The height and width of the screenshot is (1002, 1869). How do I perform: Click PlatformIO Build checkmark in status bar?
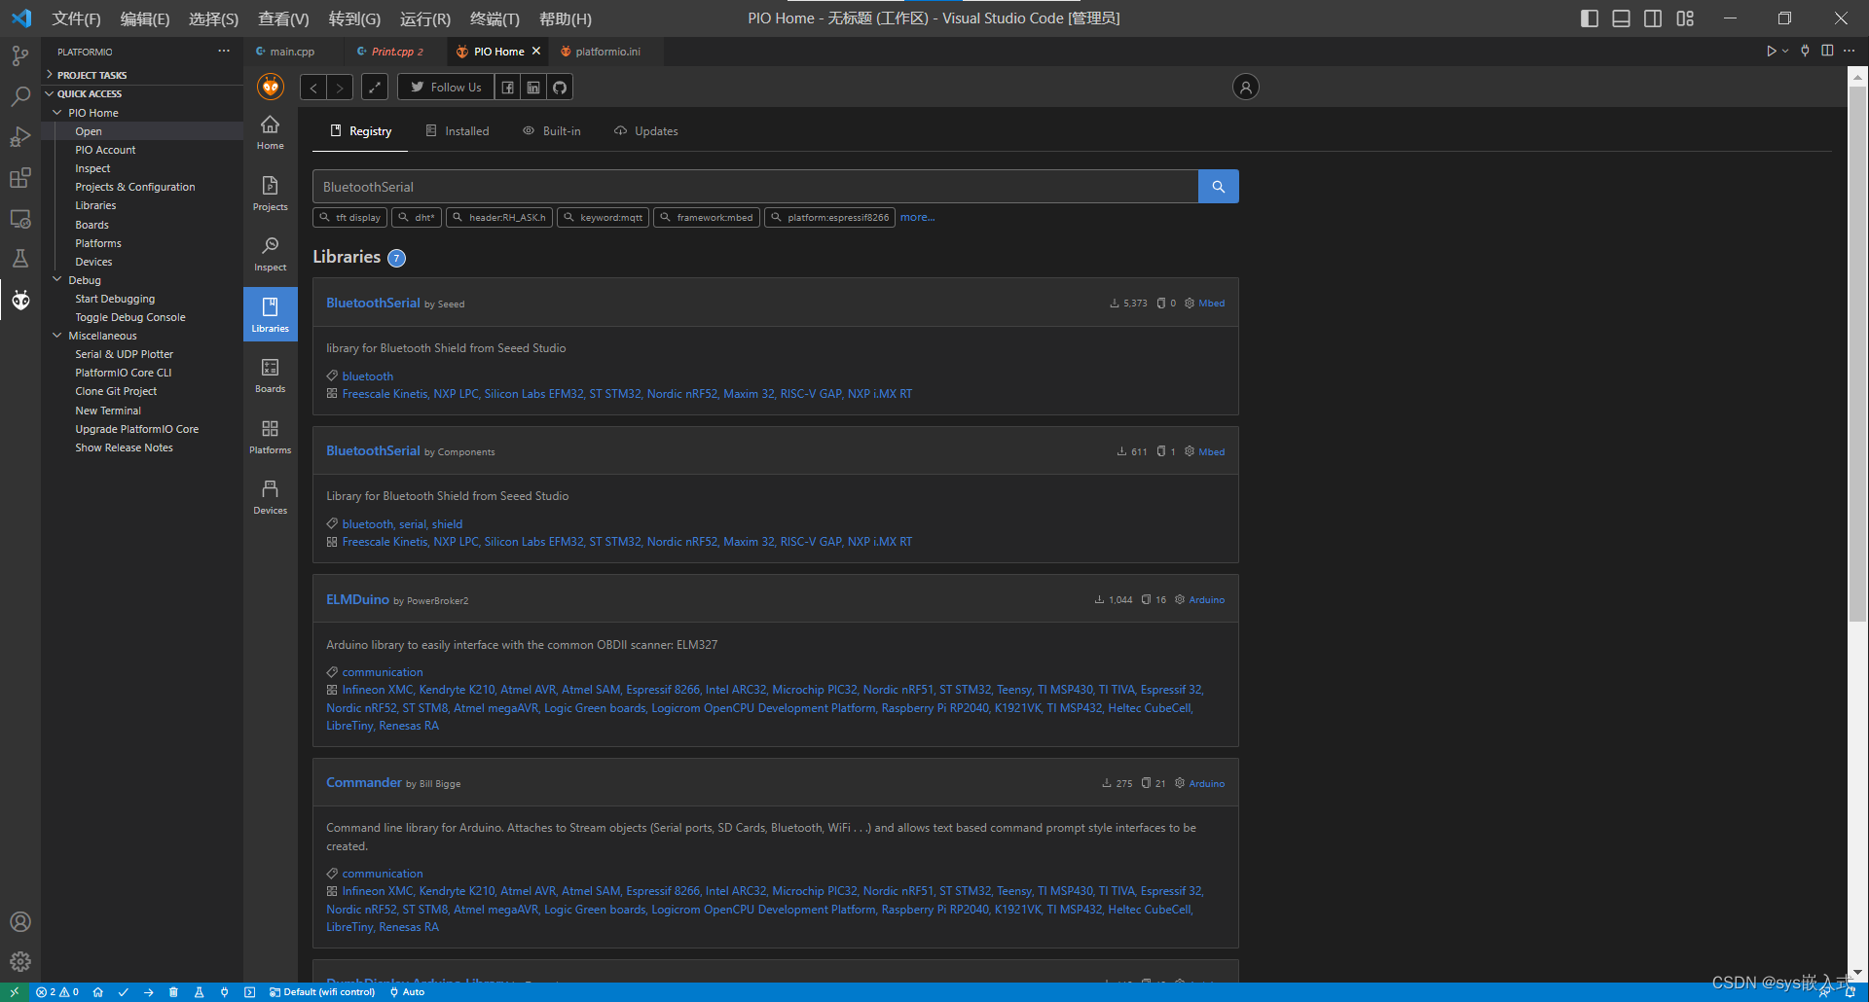123,992
